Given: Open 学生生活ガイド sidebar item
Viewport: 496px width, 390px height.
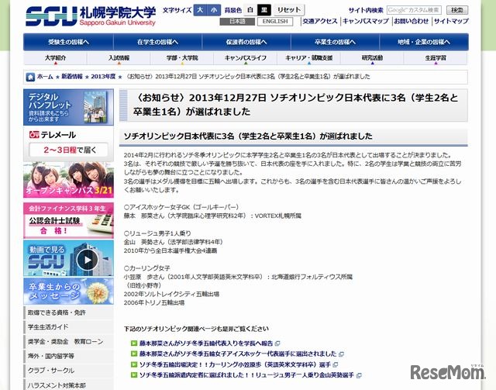Looking at the screenshot, I should (69, 327).
